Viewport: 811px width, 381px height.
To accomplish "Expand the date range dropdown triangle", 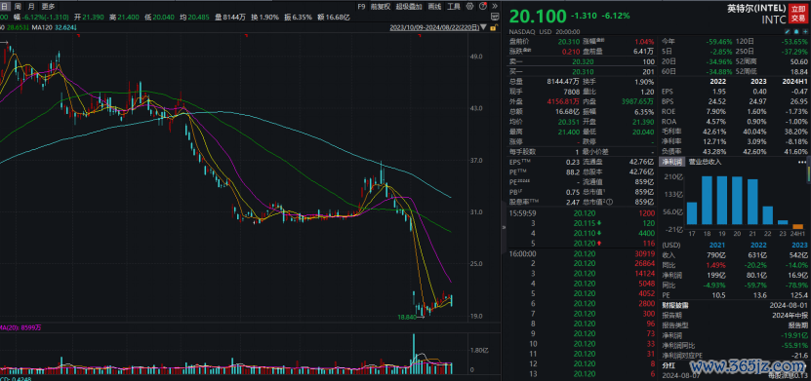I will [484, 27].
